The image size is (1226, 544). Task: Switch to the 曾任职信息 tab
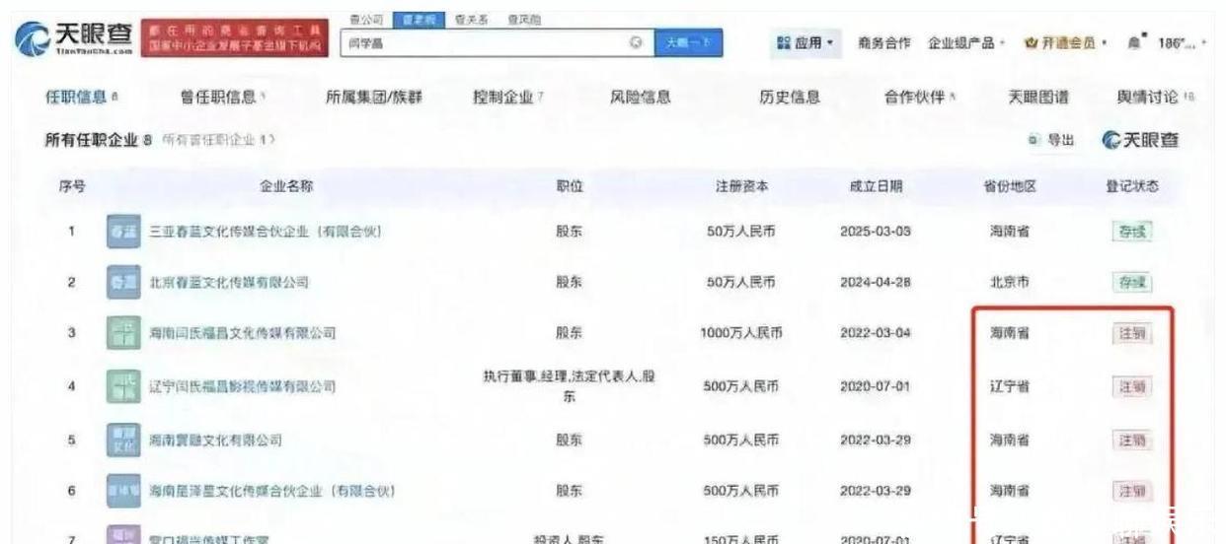[222, 97]
